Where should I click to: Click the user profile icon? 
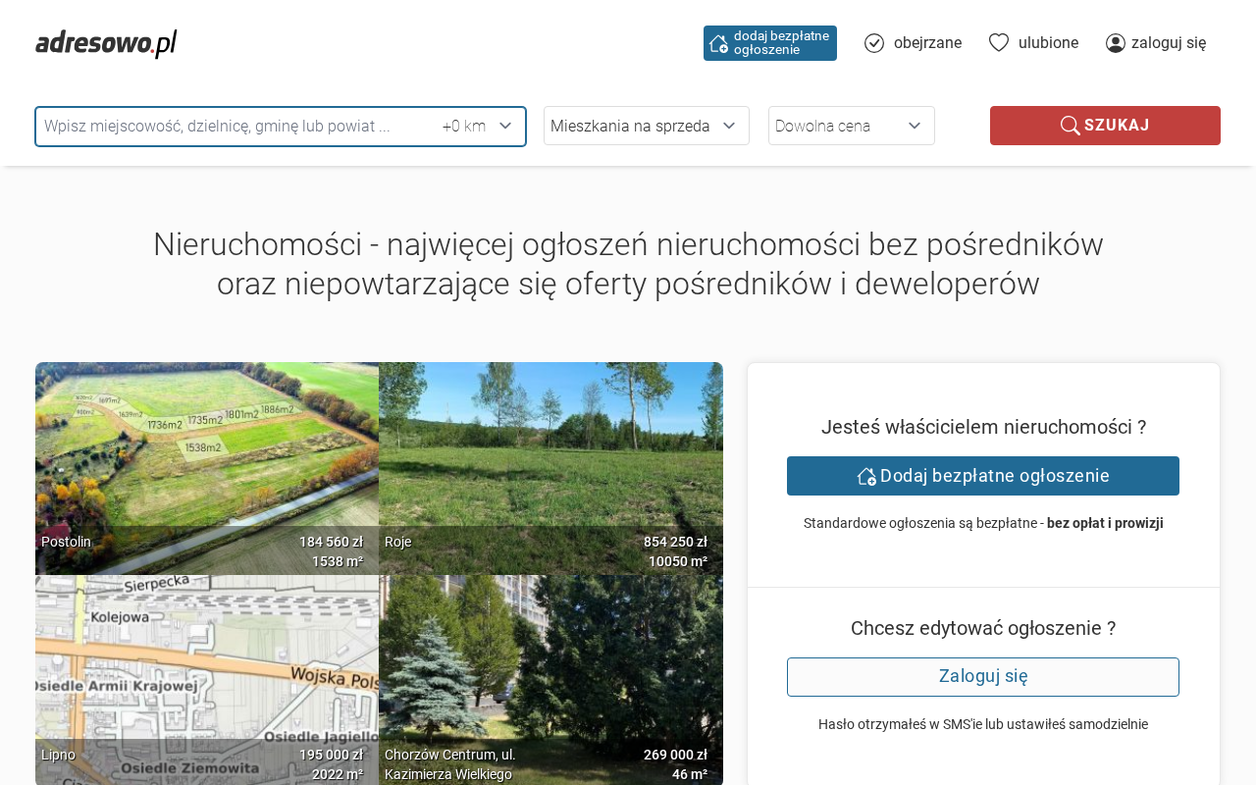(x=1116, y=43)
